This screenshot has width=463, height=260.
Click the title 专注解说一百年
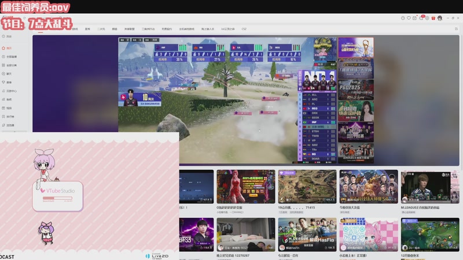click(x=289, y=255)
